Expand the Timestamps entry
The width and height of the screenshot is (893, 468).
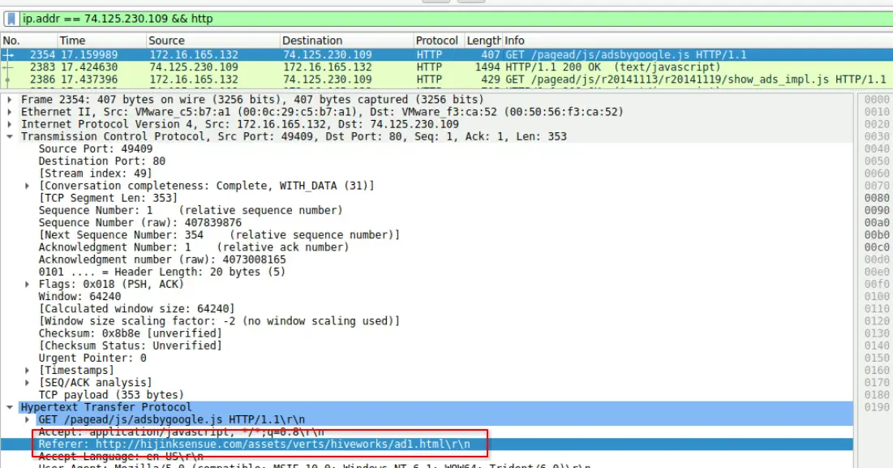pos(27,371)
